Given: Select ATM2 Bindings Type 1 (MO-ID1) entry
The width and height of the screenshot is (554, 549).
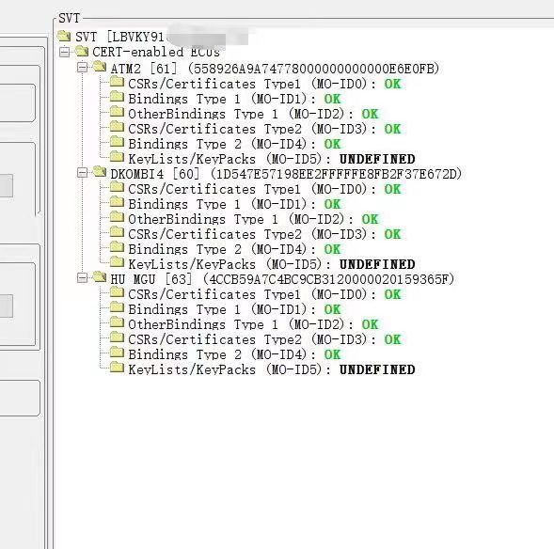Looking at the screenshot, I should (x=234, y=99).
